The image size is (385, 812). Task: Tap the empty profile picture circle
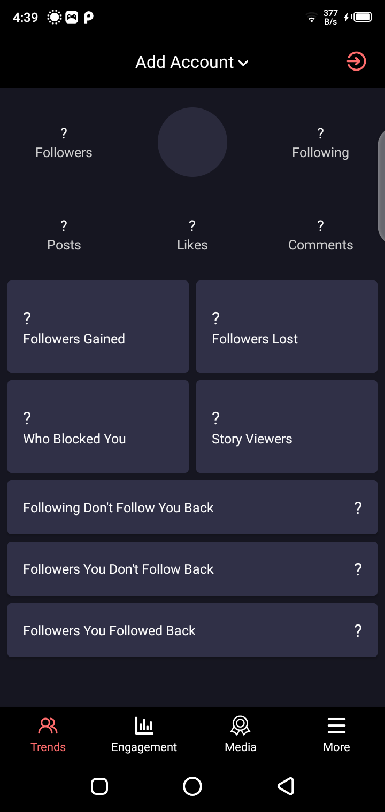click(192, 142)
